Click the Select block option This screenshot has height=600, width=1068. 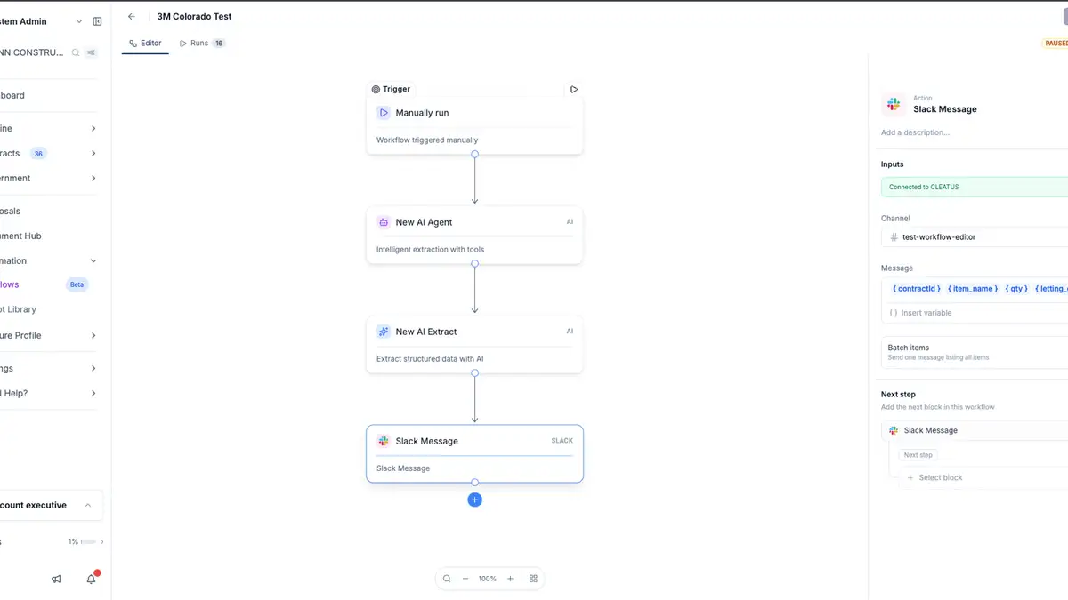point(941,478)
